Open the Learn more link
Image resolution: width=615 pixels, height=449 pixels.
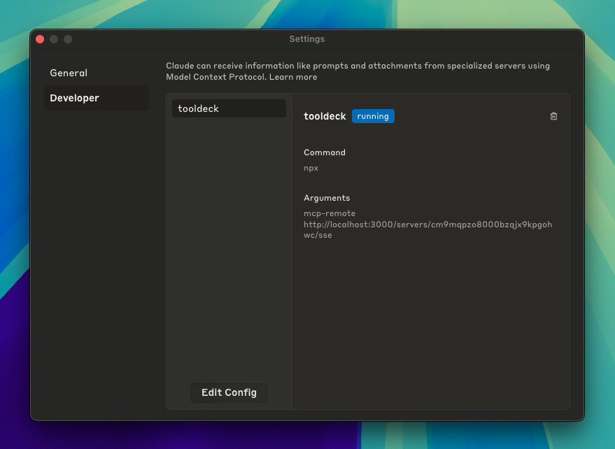293,77
